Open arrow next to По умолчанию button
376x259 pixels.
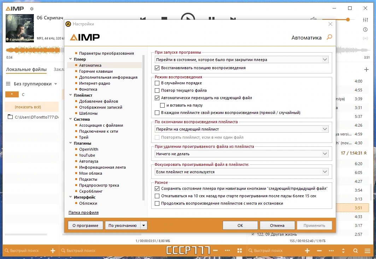click(x=143, y=225)
